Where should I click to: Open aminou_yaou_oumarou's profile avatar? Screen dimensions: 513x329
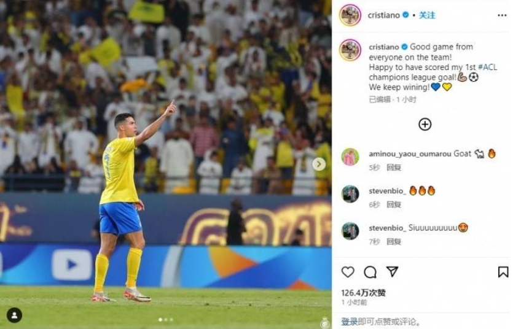pyautogui.click(x=350, y=157)
